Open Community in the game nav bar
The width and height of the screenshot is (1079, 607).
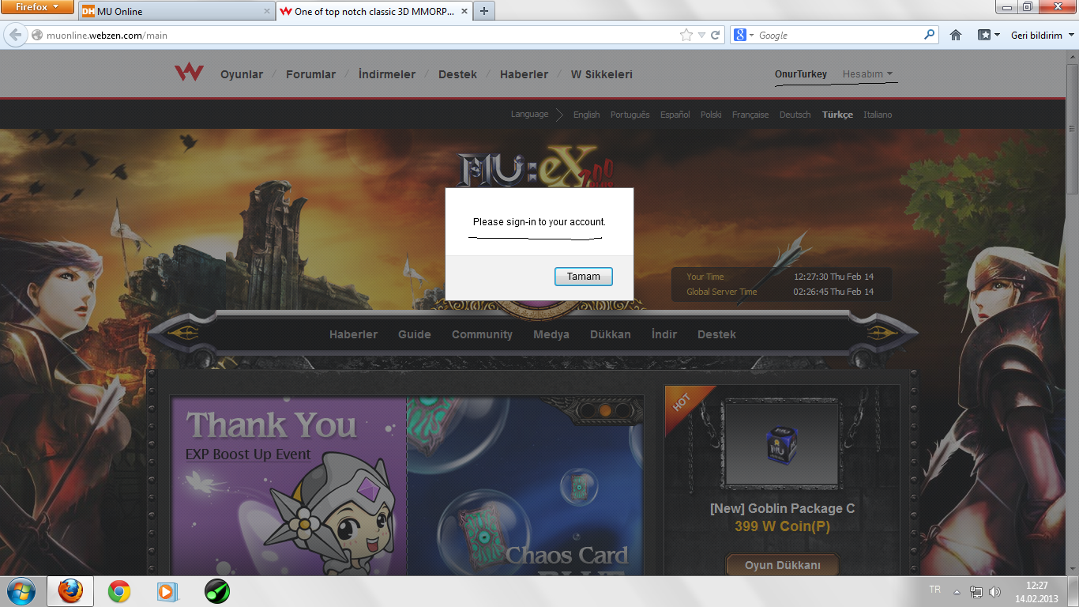(x=482, y=334)
